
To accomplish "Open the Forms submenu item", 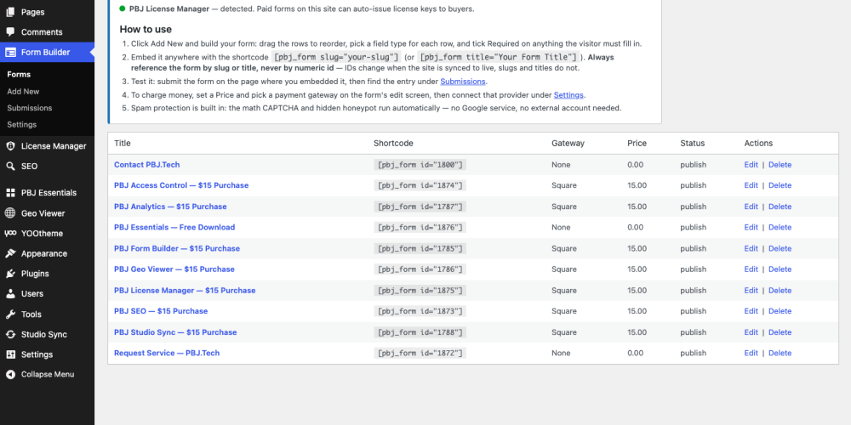I will coord(19,74).
